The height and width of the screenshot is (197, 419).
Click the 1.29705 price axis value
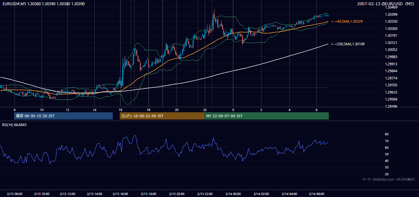pyautogui.click(x=391, y=85)
